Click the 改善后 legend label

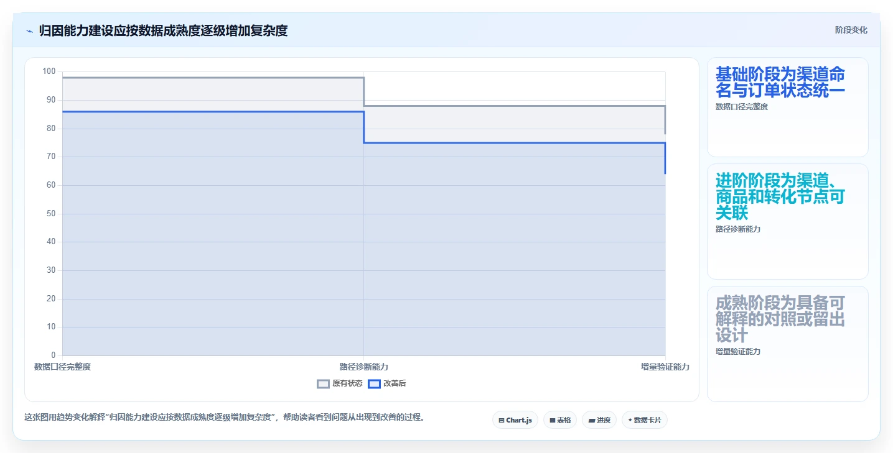click(x=395, y=384)
